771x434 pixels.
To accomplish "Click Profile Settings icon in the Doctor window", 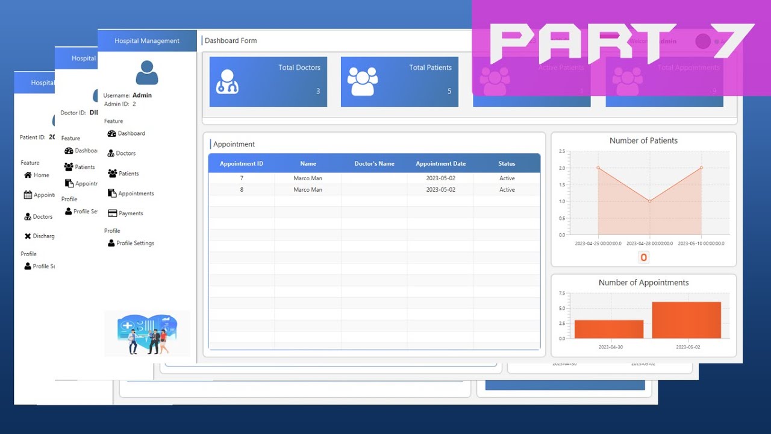I will pos(68,212).
